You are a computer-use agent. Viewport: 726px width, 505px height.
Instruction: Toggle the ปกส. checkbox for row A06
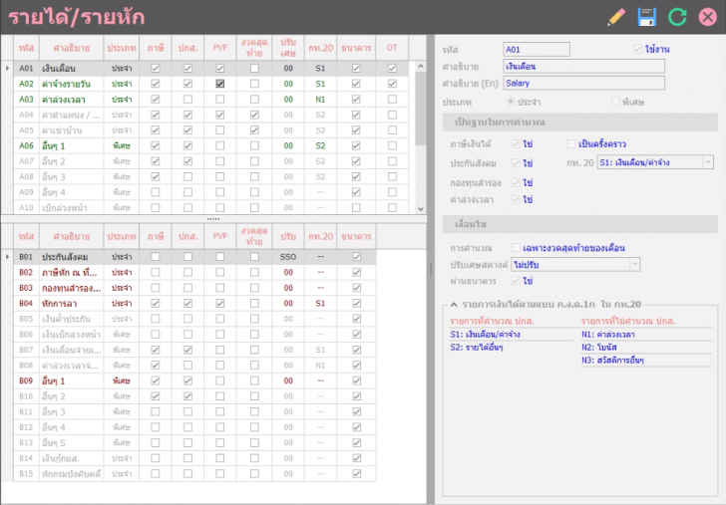coord(187,145)
